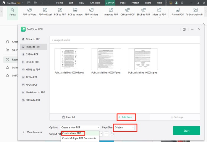Screen dimensions: 207x142
Task: Open the Settings gear option
Action: tap(177, 117)
